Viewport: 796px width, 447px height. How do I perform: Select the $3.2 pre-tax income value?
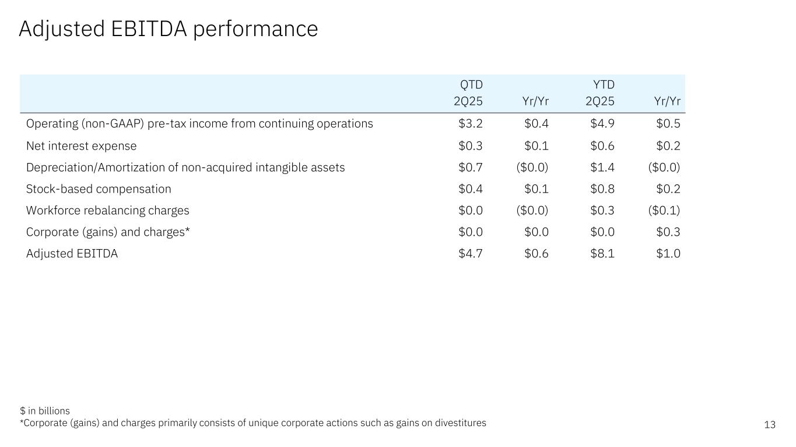point(471,123)
